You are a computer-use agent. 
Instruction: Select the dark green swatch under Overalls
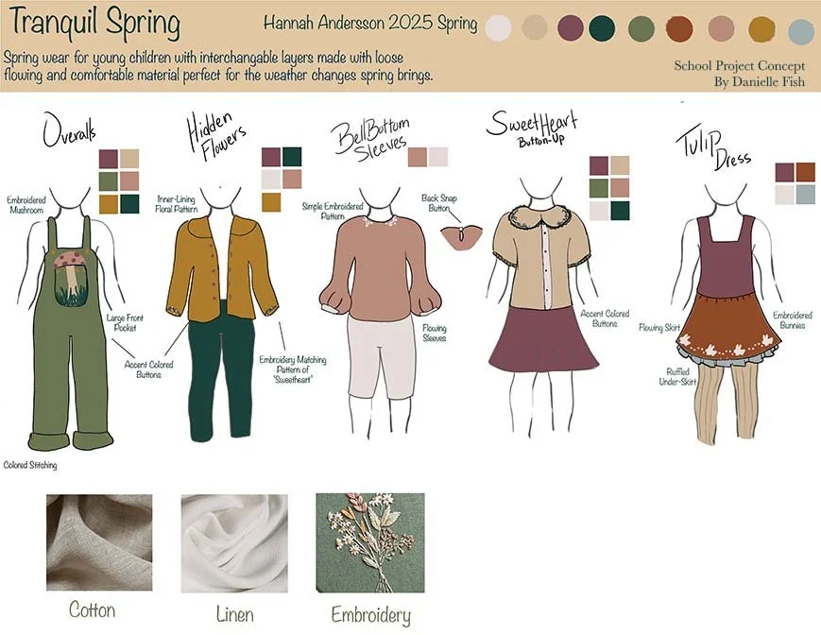[129, 204]
